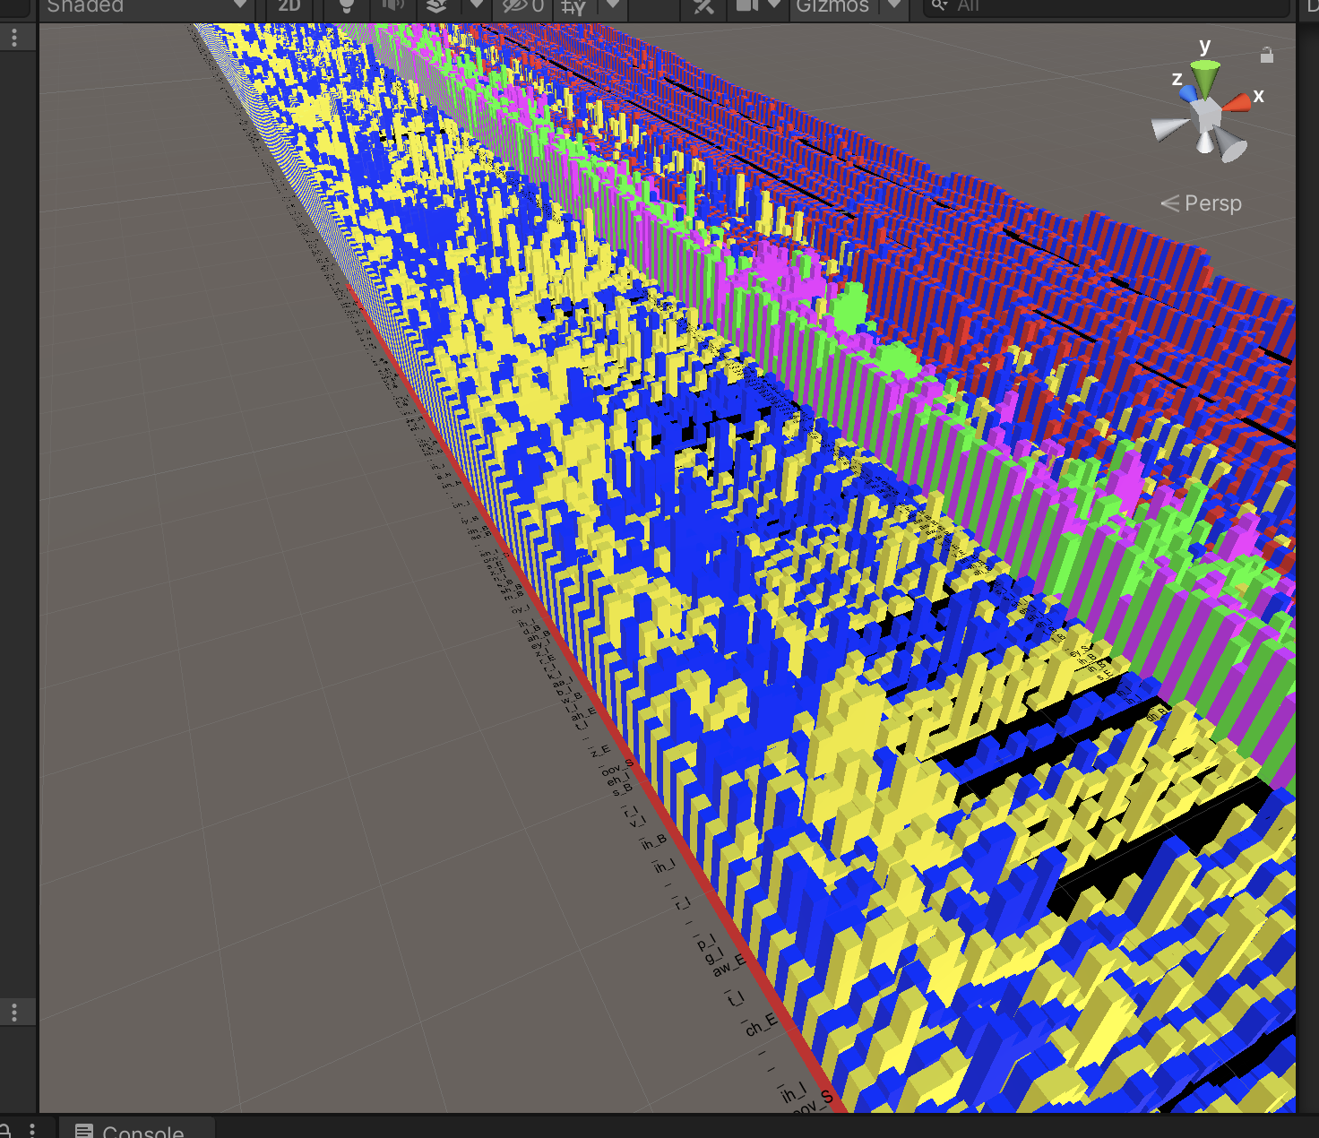This screenshot has width=1319, height=1138.
Task: Toggle the scene gizmo rotation lock
Action: 1266,56
